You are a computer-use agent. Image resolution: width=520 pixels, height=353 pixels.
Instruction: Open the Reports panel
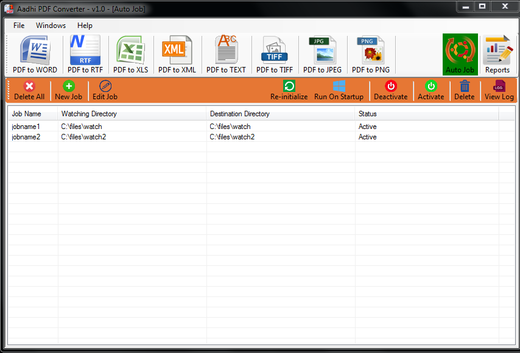click(497, 54)
